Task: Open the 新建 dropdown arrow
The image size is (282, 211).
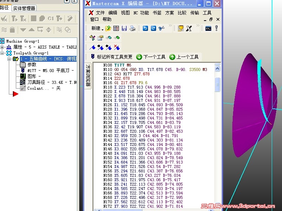Action: click(102, 29)
